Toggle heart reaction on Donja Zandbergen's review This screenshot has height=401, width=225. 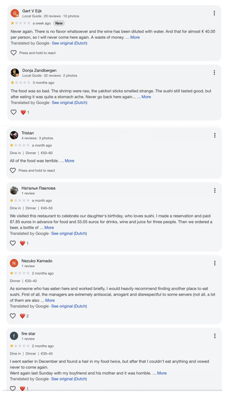coord(14,112)
